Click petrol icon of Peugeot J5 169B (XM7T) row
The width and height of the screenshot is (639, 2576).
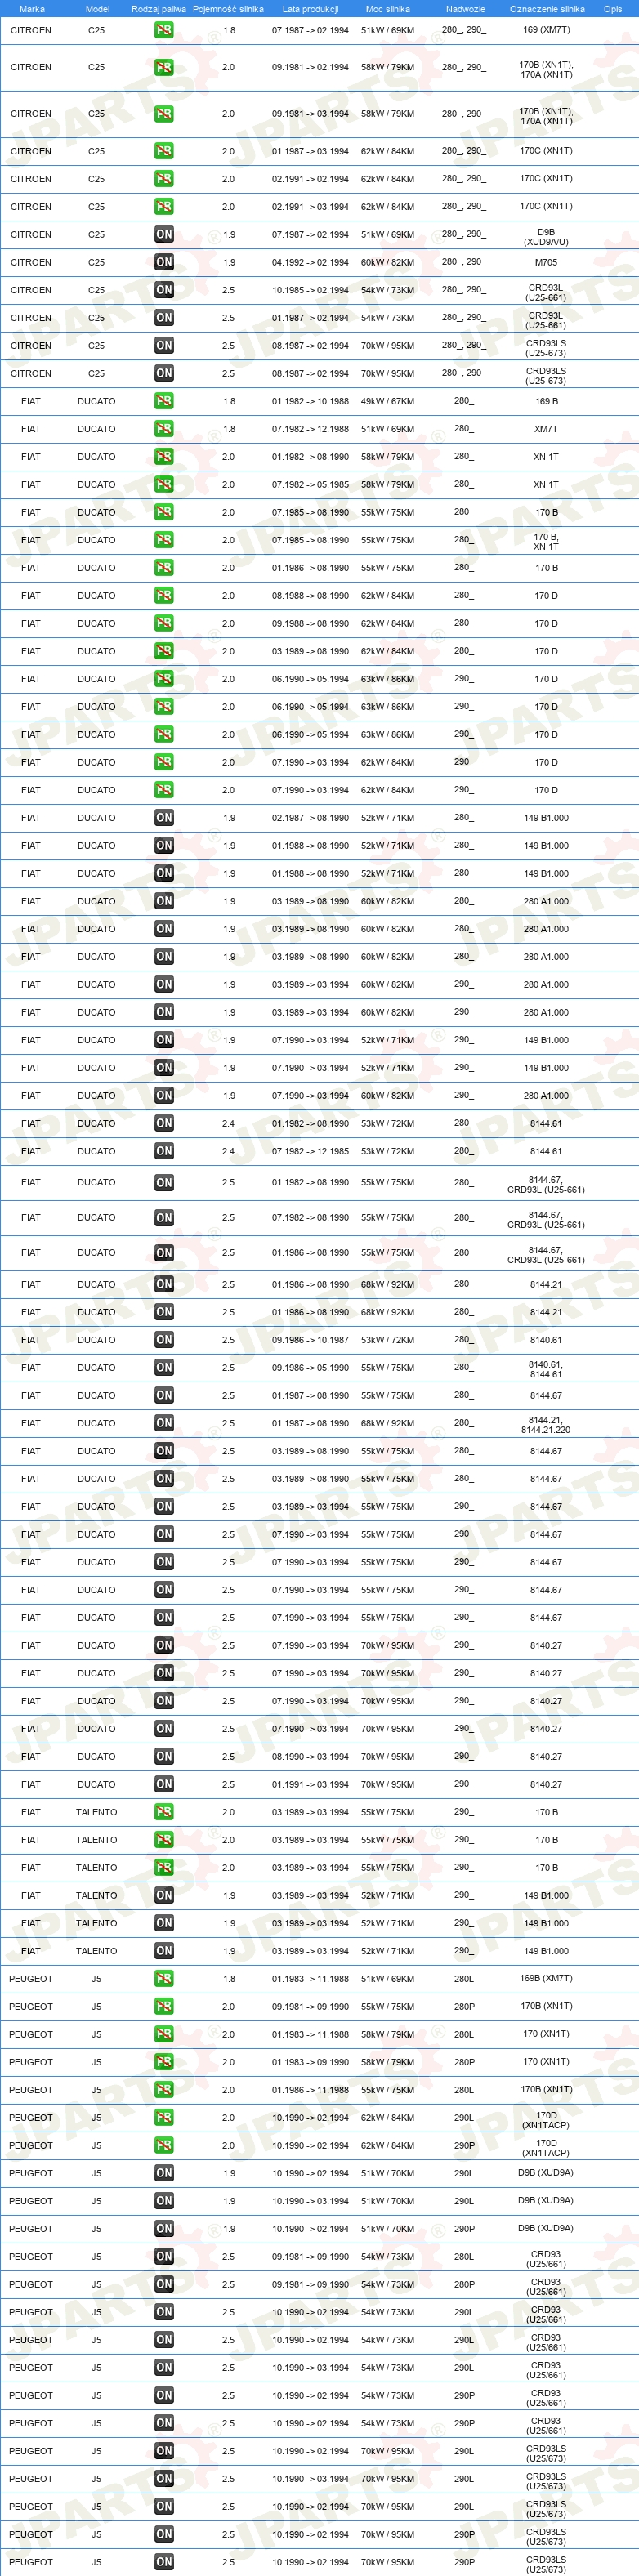[164, 1979]
